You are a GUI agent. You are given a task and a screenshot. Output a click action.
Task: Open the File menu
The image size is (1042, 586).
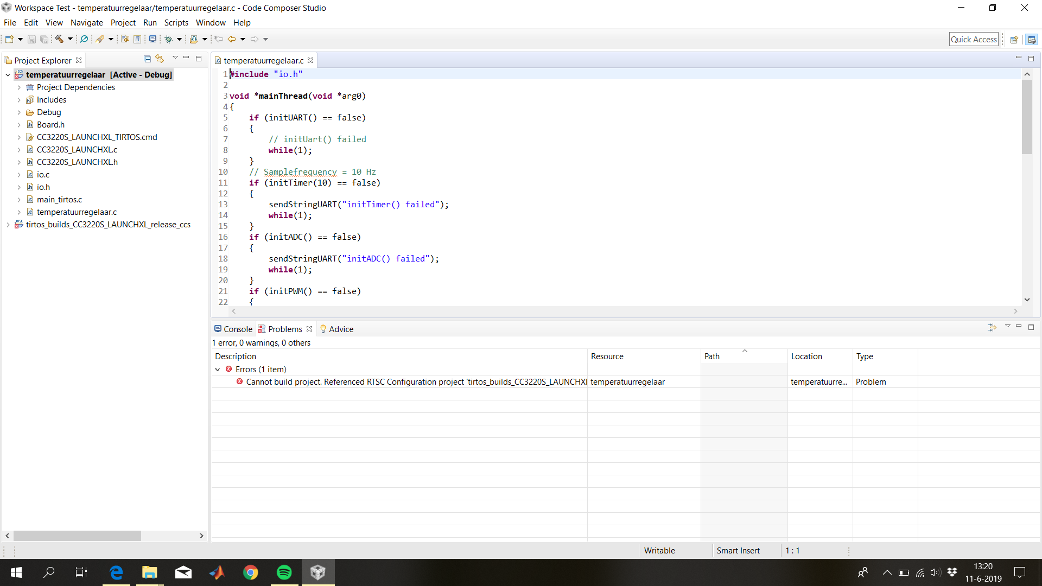click(10, 23)
